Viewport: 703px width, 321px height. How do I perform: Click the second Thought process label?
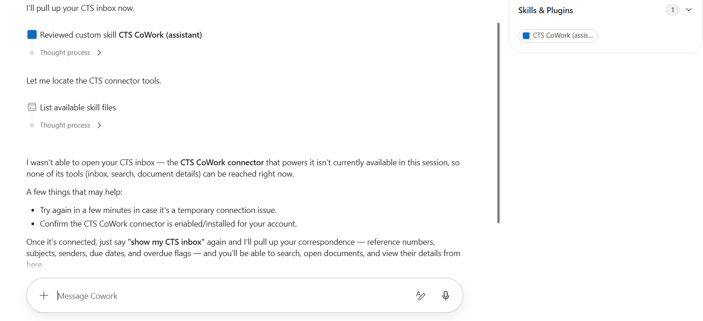(65, 125)
